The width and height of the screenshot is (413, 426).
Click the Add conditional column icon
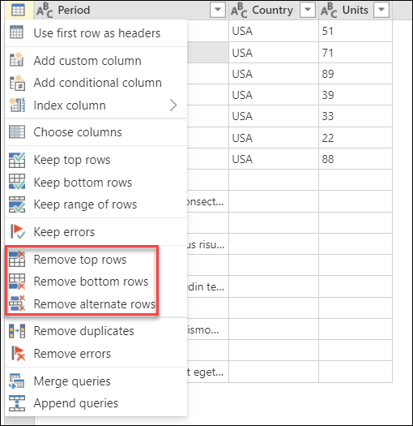[x=17, y=83]
